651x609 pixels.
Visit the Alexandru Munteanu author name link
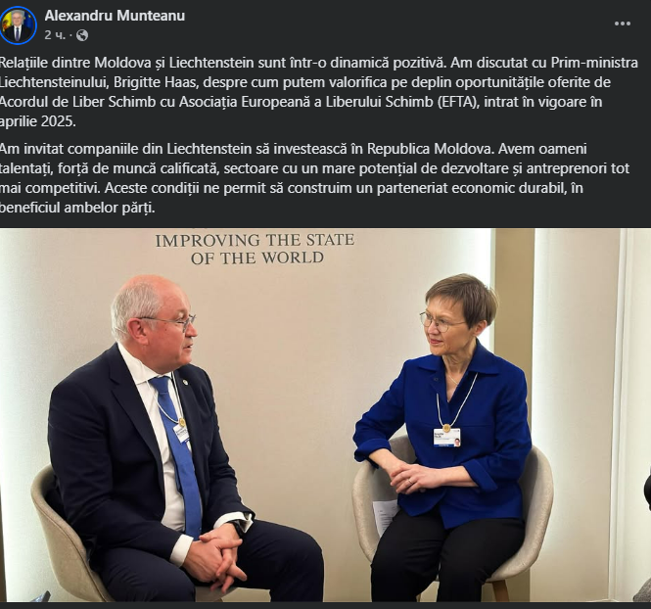coord(115,16)
